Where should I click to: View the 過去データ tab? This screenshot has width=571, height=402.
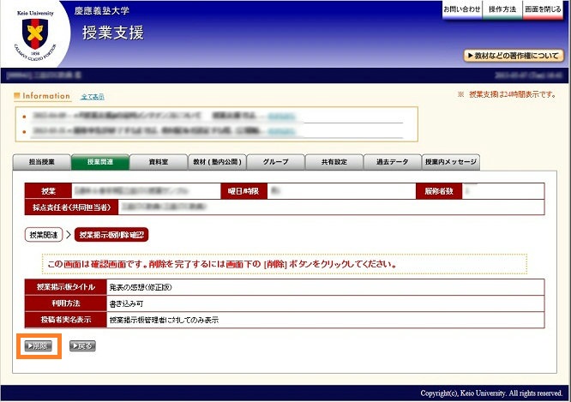[392, 162]
